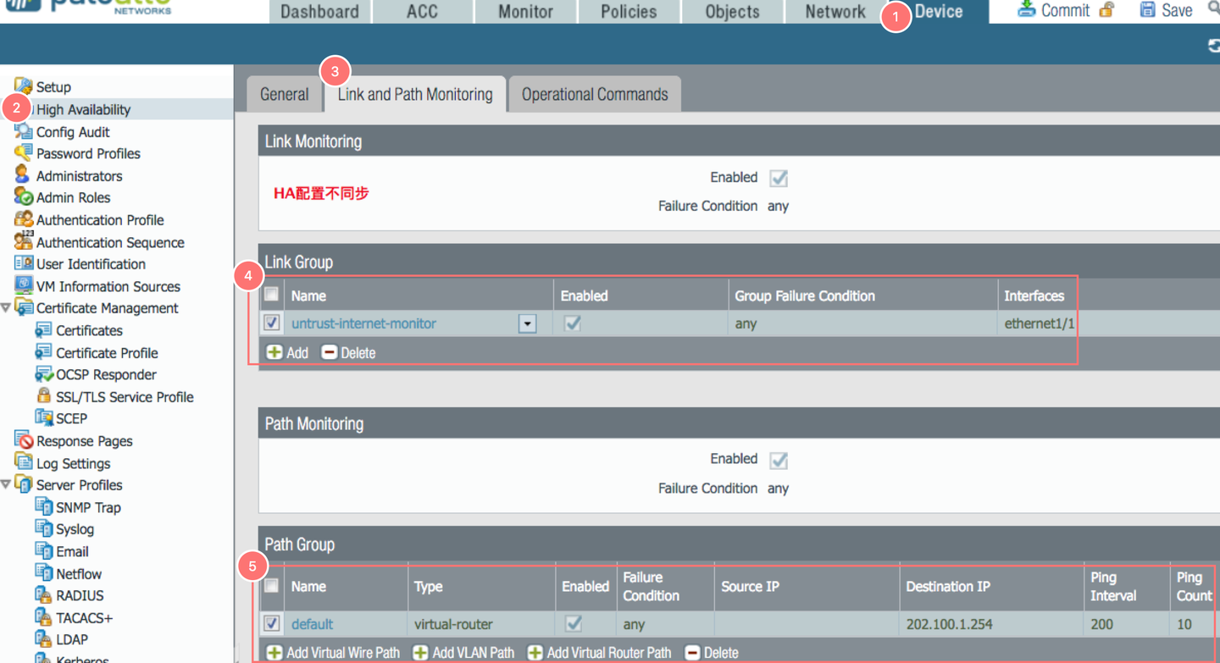The image size is (1220, 663).
Task: Uncheck the untrust-internet-monitor row selection checkbox
Action: click(x=271, y=323)
